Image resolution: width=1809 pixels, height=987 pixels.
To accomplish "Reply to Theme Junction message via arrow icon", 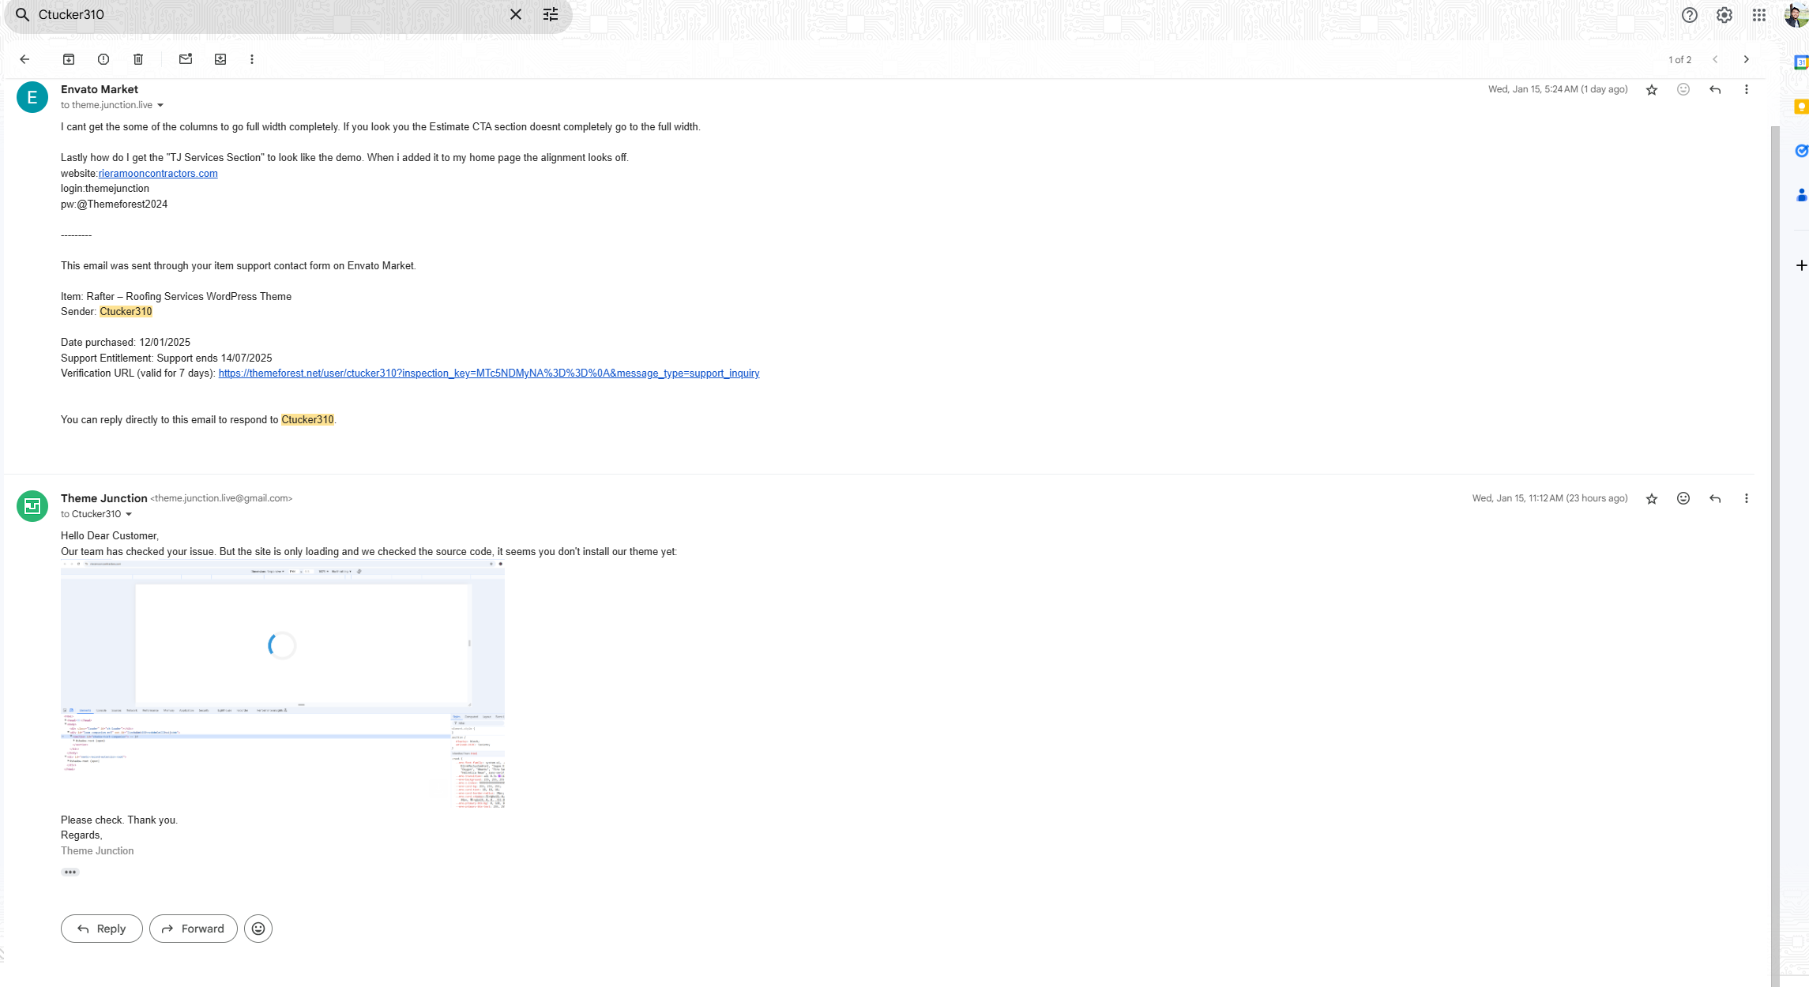I will (x=1715, y=499).
